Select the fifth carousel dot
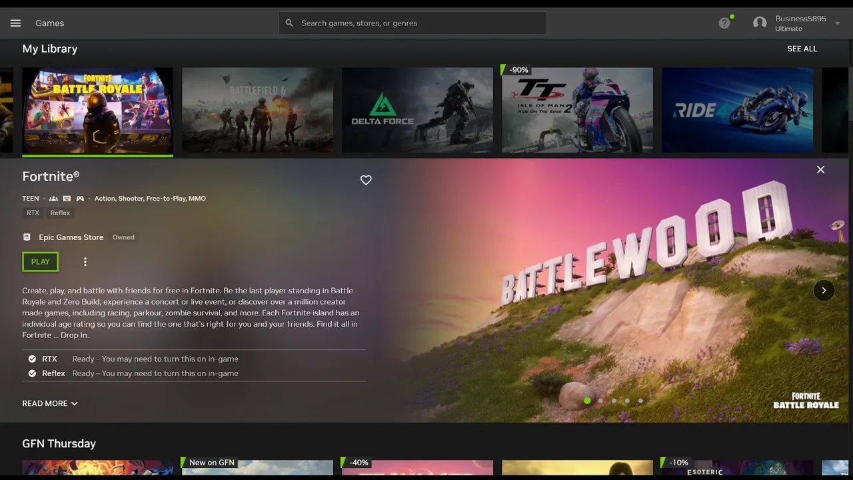 640,401
